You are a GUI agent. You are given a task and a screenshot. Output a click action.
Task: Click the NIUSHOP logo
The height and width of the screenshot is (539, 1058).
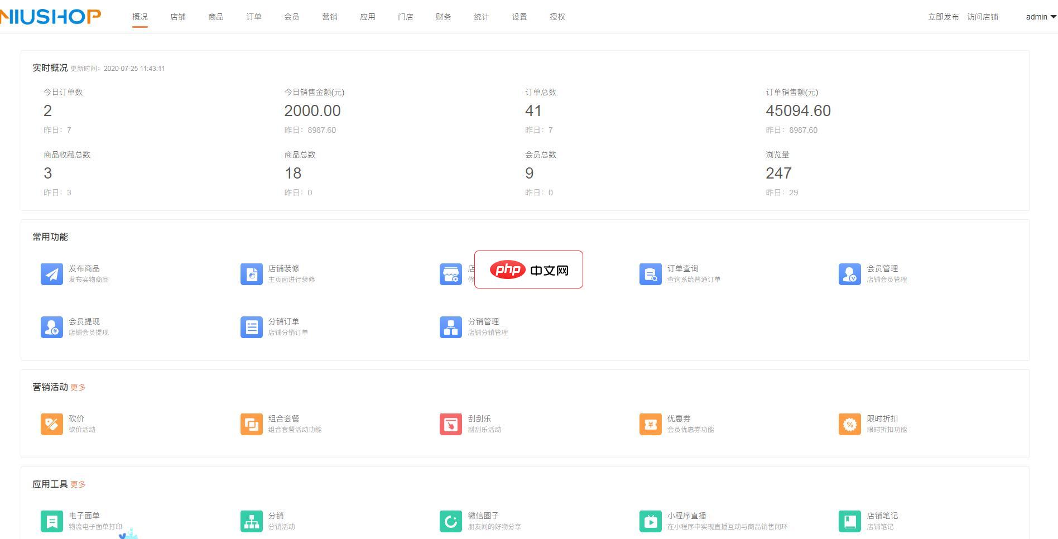(x=50, y=17)
